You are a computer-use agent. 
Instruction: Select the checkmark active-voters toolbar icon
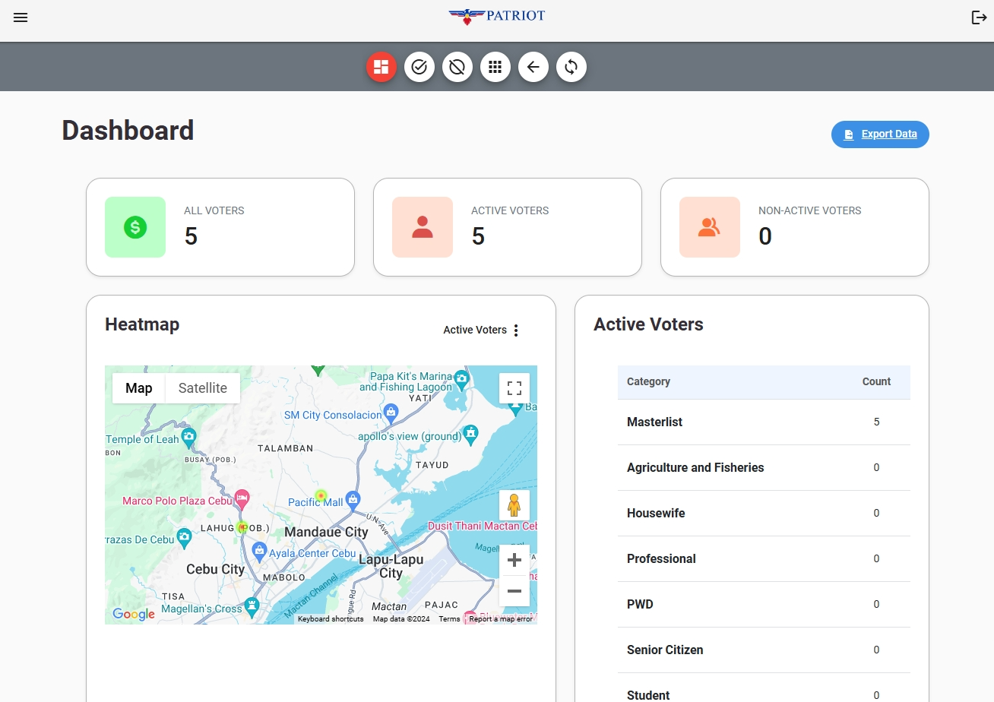coord(419,67)
